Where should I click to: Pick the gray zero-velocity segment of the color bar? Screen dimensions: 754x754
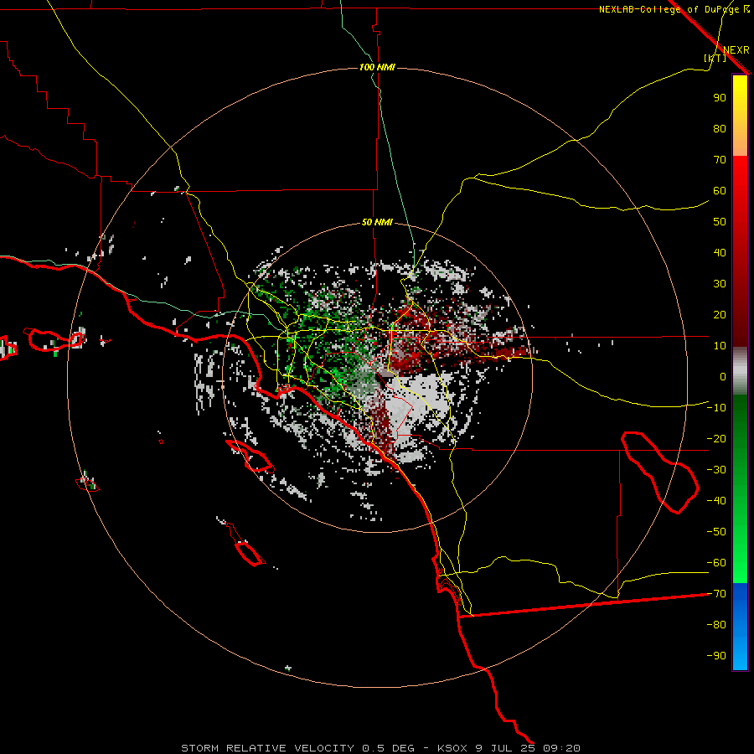point(740,371)
